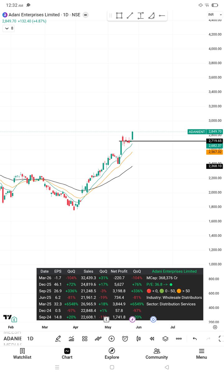Tap the Net Profit column header
The image size is (224, 374).
tap(119, 271)
